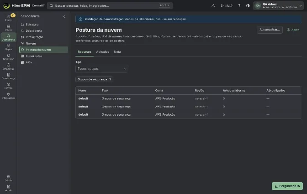The height and width of the screenshot is (194, 307).
Task: Click the Conta column header
Action: pyautogui.click(x=159, y=91)
